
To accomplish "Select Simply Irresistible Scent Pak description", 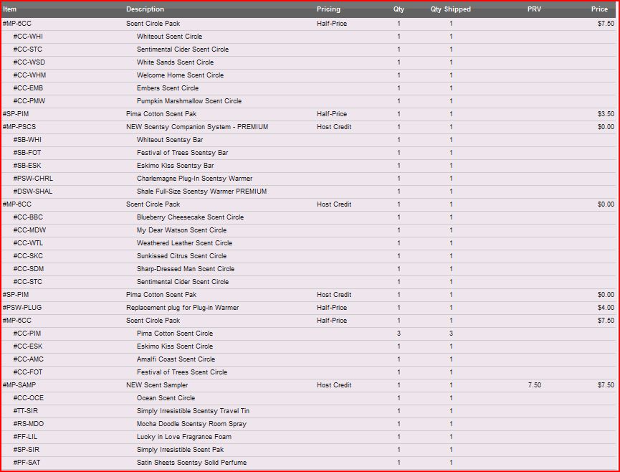I will (181, 450).
